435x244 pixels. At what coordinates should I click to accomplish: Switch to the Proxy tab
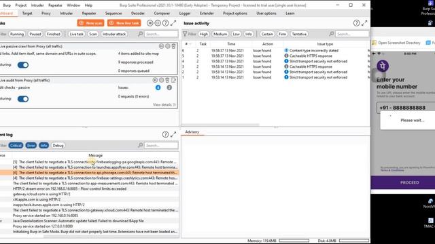(46, 14)
